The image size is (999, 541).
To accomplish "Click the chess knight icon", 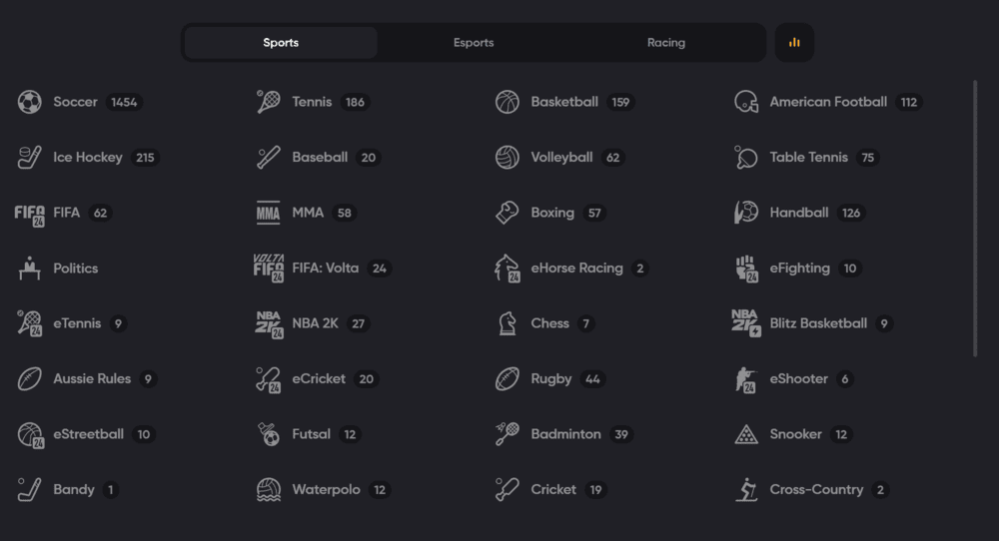I will pyautogui.click(x=506, y=323).
